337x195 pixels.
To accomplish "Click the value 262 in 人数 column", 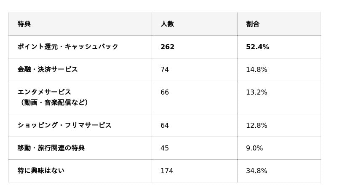I will [x=167, y=47].
